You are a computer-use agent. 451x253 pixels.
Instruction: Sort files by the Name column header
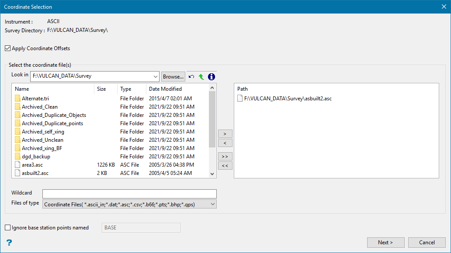tap(53, 89)
